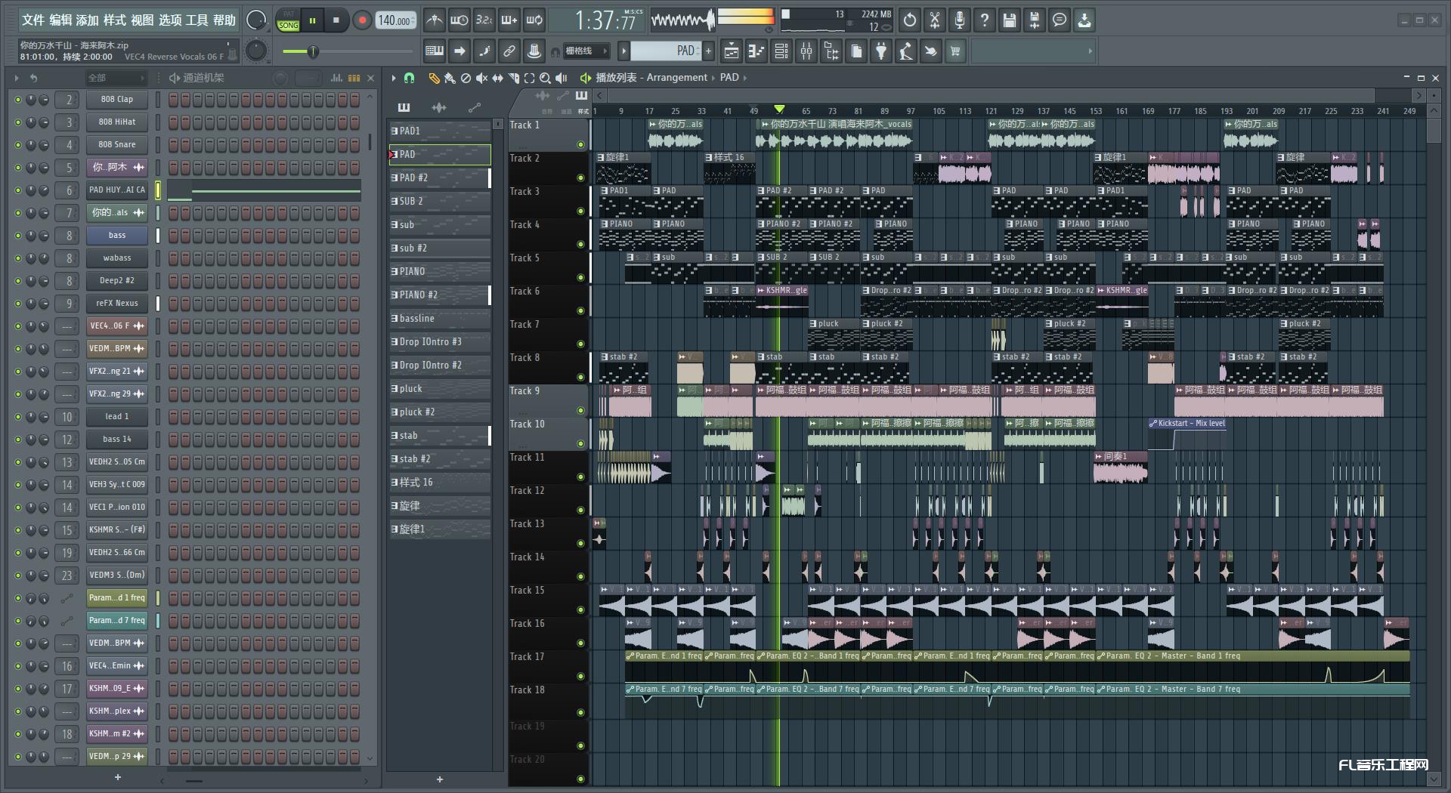Open the 栅格线 snap dropdown

[586, 51]
